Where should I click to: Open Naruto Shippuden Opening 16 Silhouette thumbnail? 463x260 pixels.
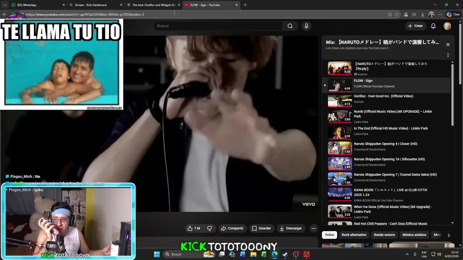[340, 163]
